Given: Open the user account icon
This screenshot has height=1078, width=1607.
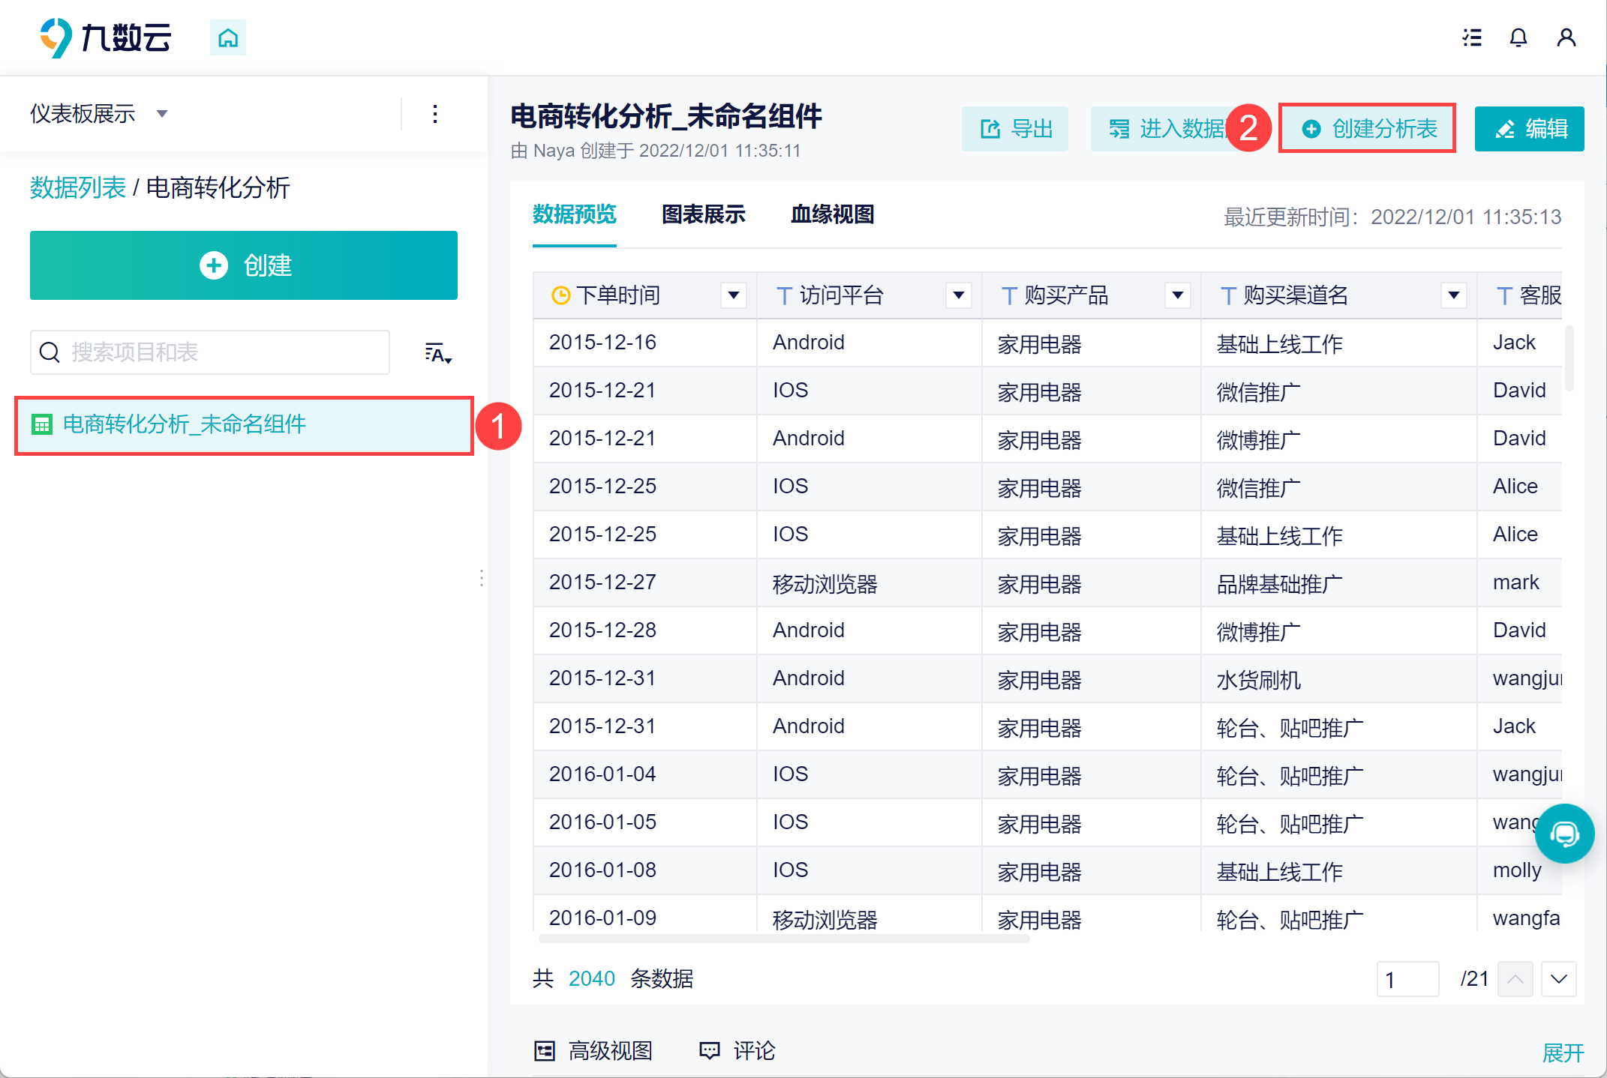Looking at the screenshot, I should click(x=1566, y=37).
